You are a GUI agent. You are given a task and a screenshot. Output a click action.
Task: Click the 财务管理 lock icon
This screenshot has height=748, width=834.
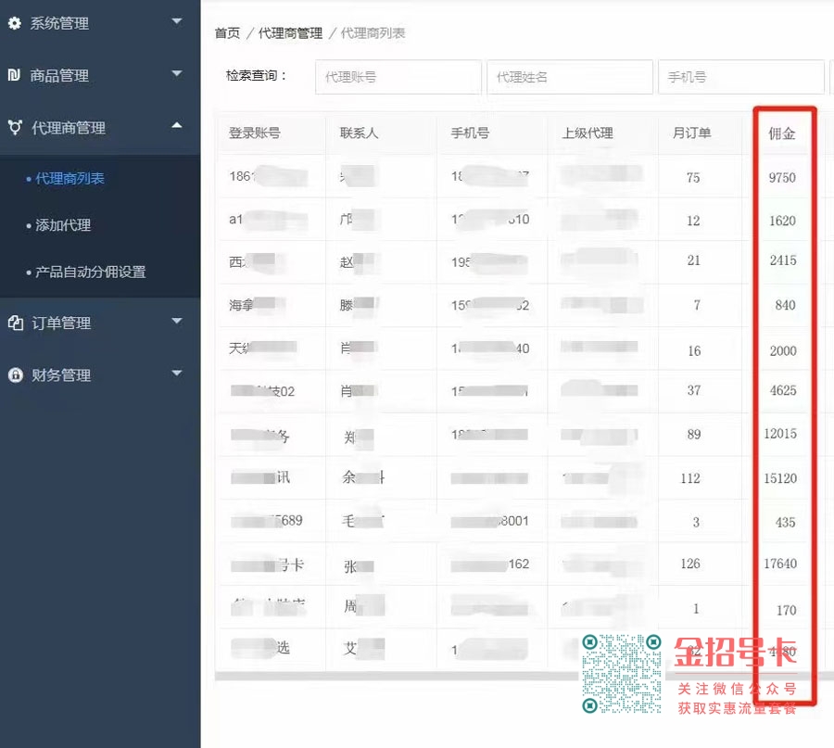click(x=16, y=374)
